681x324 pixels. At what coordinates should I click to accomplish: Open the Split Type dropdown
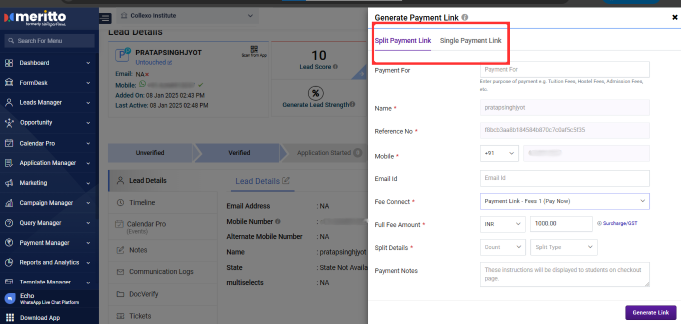563,247
